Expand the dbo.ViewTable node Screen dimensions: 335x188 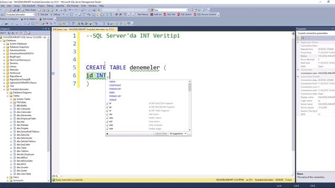click(11, 174)
